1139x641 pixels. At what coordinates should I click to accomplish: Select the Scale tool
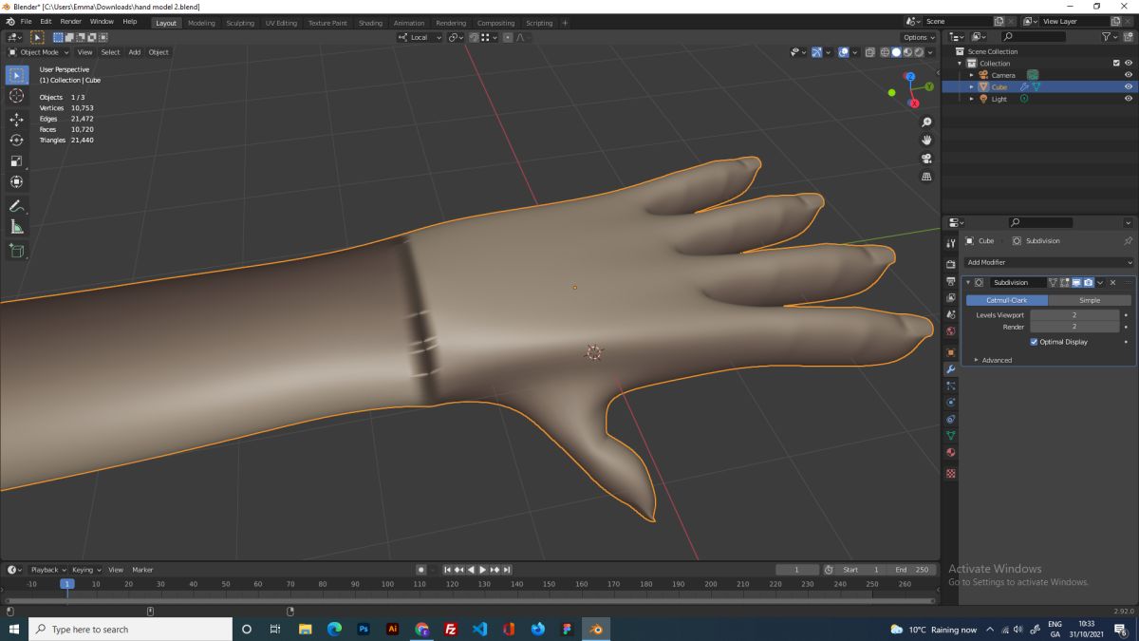16,161
